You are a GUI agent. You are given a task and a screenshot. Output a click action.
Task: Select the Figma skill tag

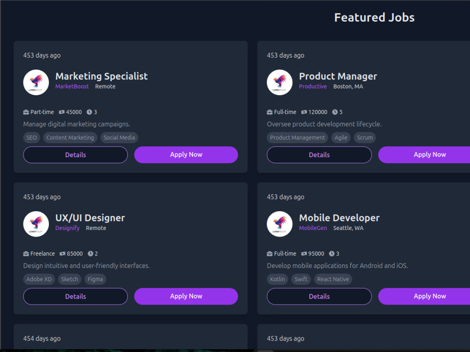point(95,279)
